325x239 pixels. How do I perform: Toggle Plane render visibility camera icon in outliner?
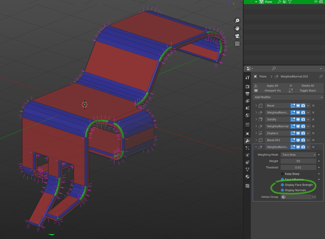321,2
